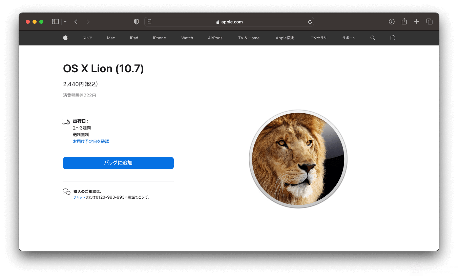Viewport: 458px width, 276px height.
Task: Open the Watch menu item
Action: [187, 38]
